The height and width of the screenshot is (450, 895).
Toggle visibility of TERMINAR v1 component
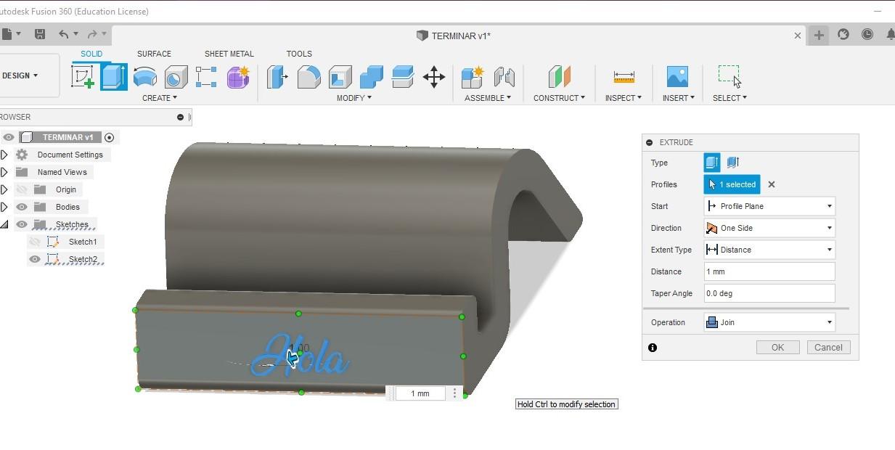click(x=9, y=137)
